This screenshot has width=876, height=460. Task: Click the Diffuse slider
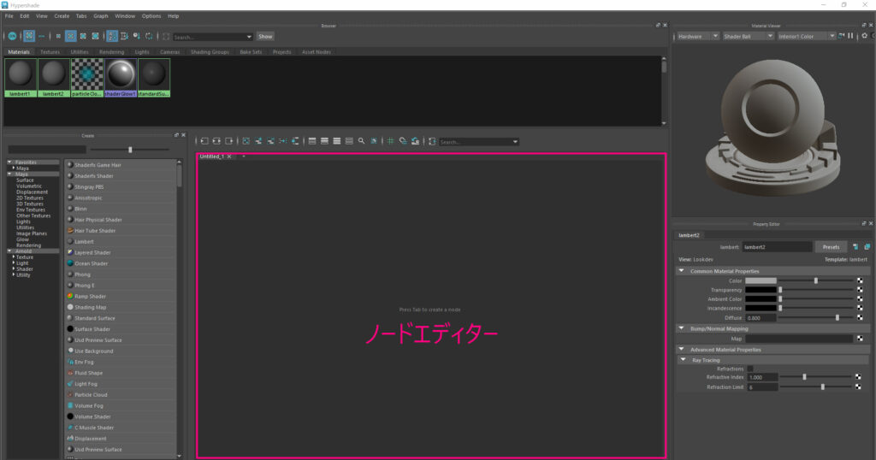click(817, 318)
